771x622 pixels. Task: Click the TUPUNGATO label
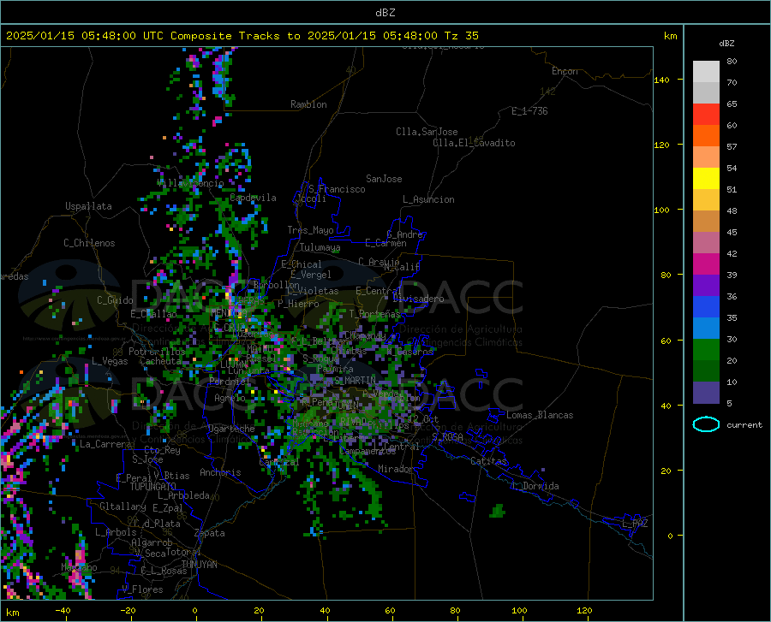pos(153,487)
